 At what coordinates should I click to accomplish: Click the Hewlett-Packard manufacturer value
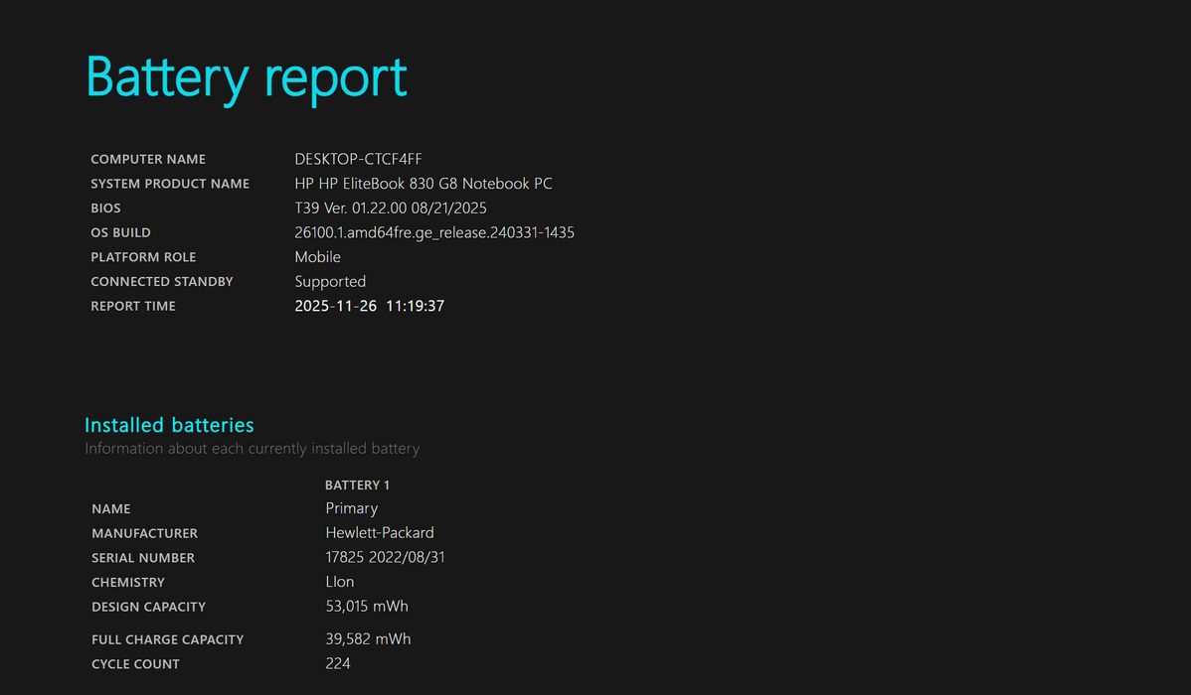point(379,533)
